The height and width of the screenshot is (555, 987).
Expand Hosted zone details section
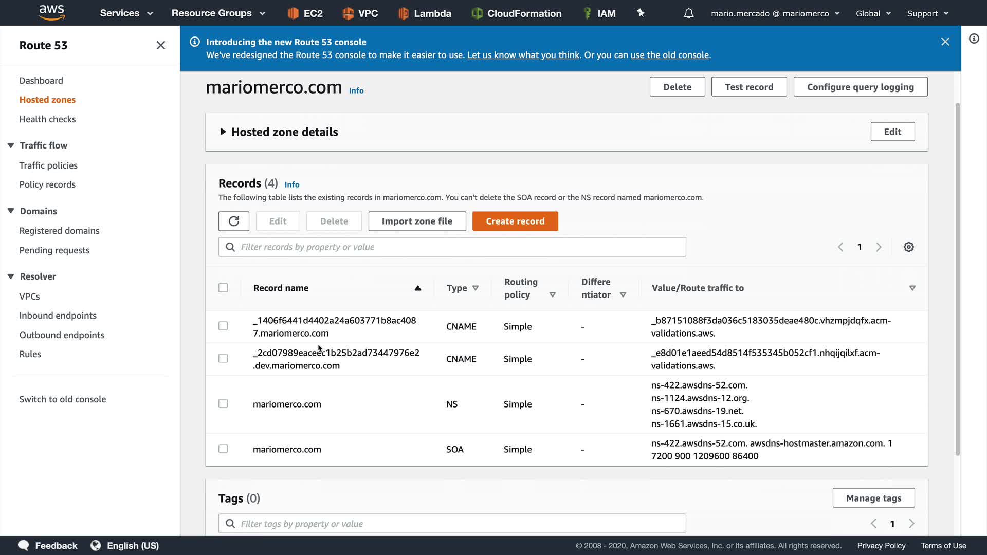[x=223, y=132]
